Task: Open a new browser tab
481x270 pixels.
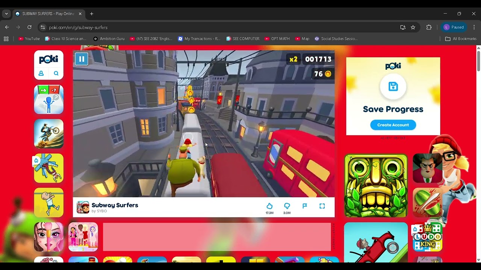Action: 91,14
